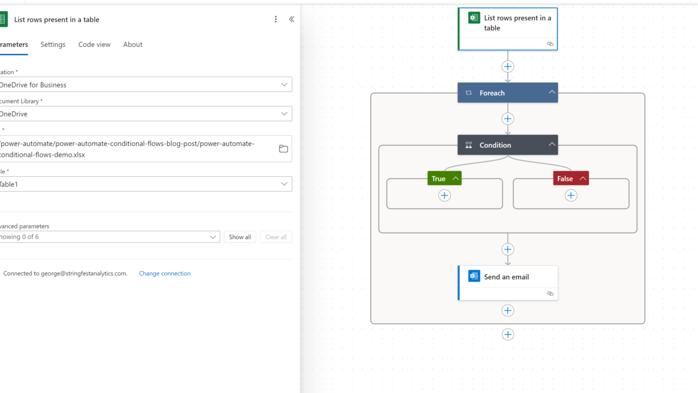
Task: Add a step below the Foreach loop
Action: (508, 335)
